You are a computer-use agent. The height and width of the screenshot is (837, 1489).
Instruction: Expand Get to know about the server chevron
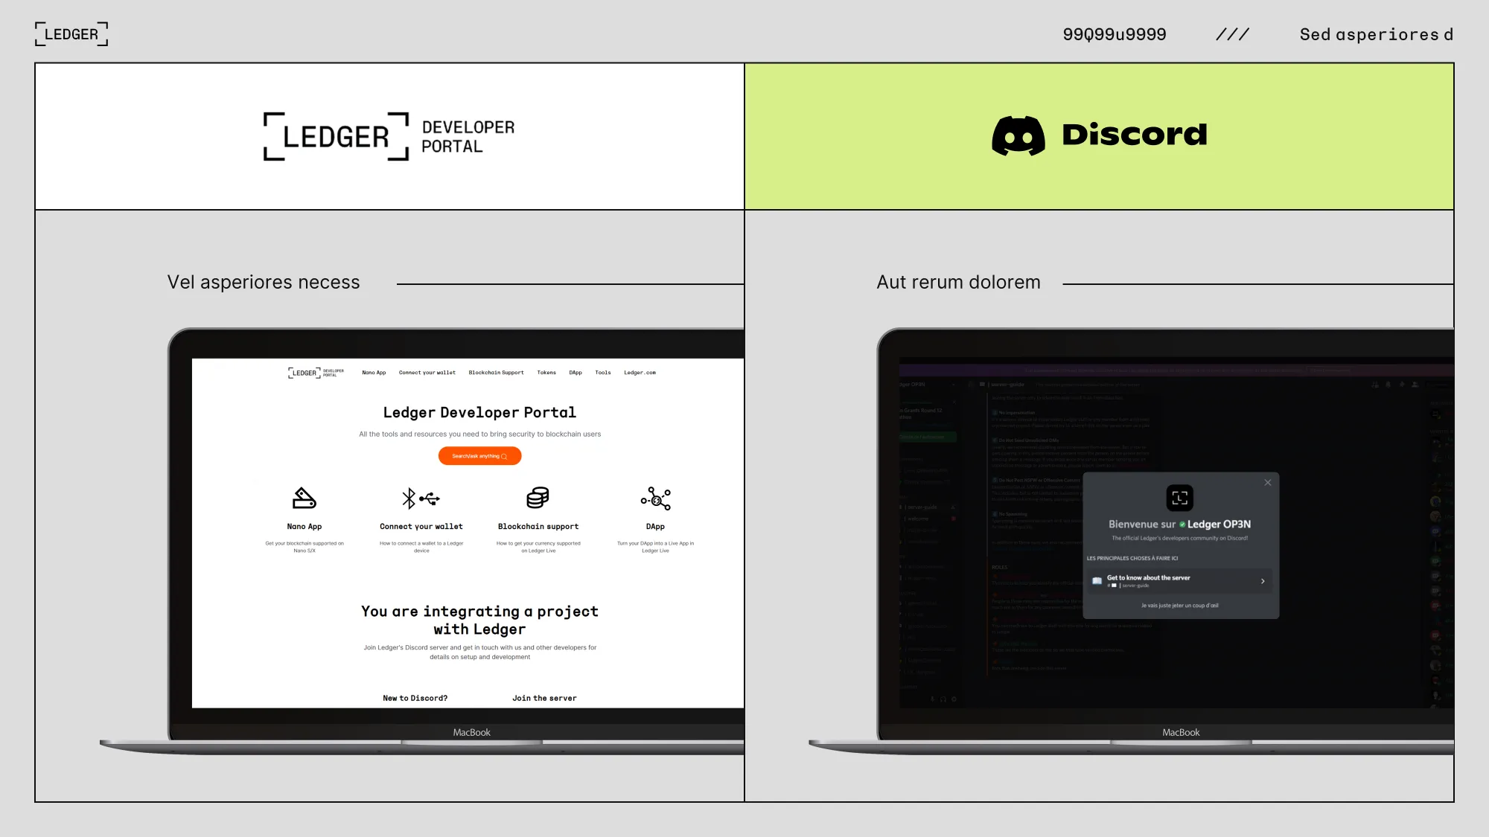coord(1263,581)
